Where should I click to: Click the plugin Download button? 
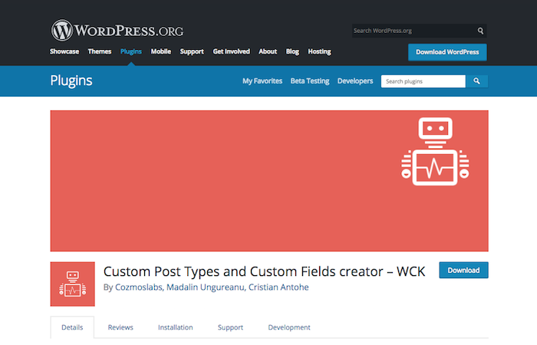point(463,270)
